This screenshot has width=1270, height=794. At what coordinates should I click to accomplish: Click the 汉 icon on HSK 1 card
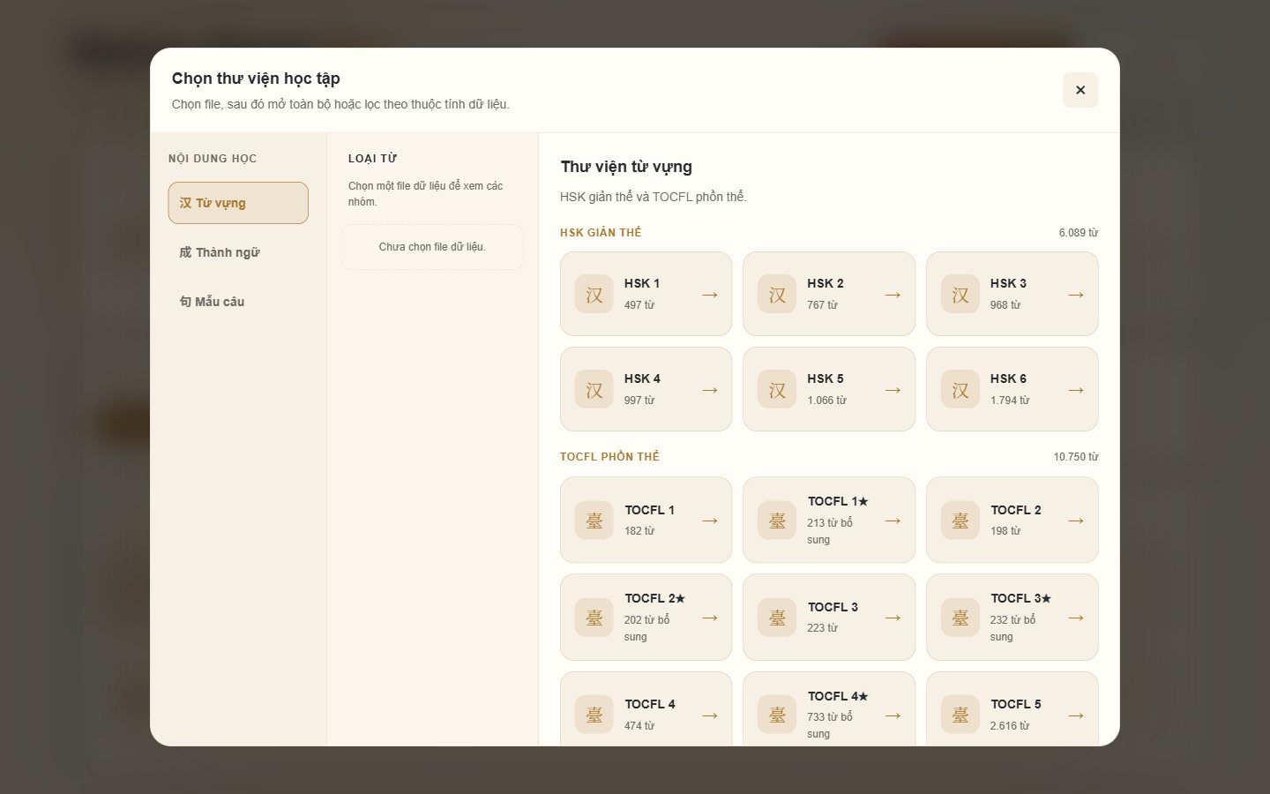tap(594, 295)
